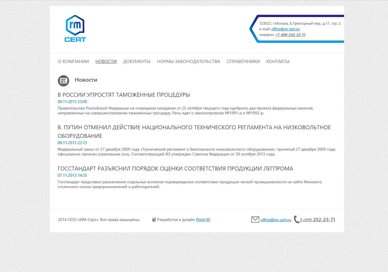Open the customs procedures news headline
Image resolution: width=388 pixels, height=272 pixels.
click(x=124, y=95)
